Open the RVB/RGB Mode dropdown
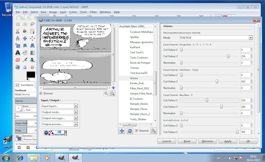Viewport: 265px width, 162px height. coord(216,38)
